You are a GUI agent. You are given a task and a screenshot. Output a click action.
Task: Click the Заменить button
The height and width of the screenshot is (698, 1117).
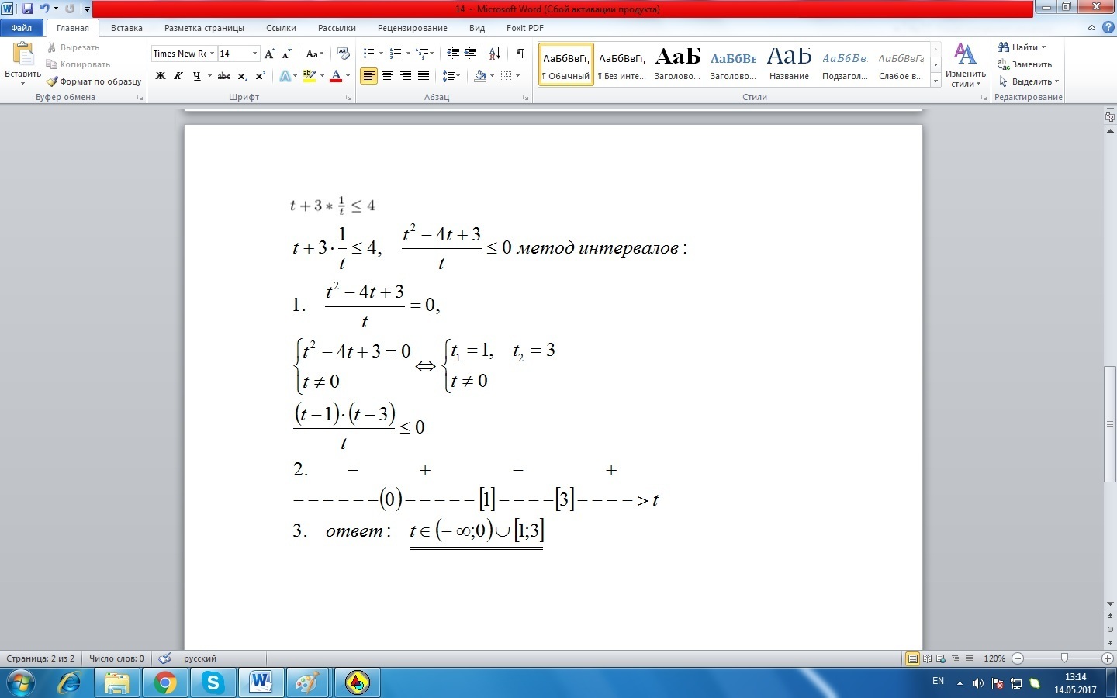(x=1025, y=64)
